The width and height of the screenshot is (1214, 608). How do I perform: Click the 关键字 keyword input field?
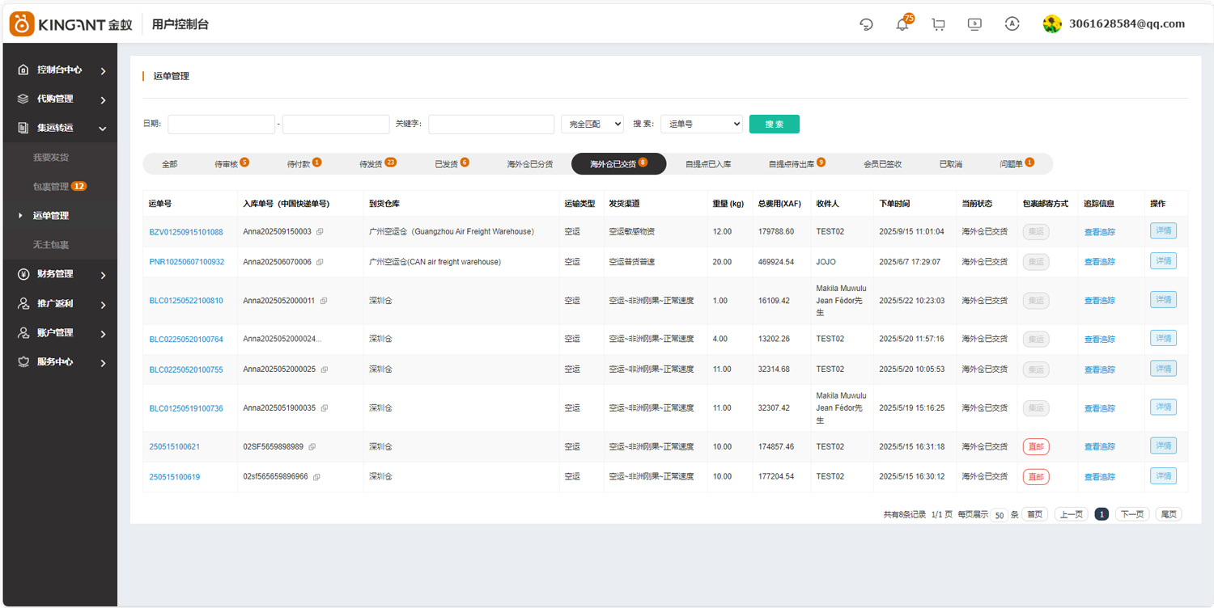(x=490, y=124)
